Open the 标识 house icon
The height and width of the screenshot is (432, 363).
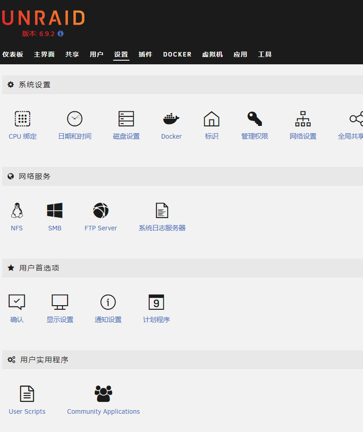click(x=212, y=119)
